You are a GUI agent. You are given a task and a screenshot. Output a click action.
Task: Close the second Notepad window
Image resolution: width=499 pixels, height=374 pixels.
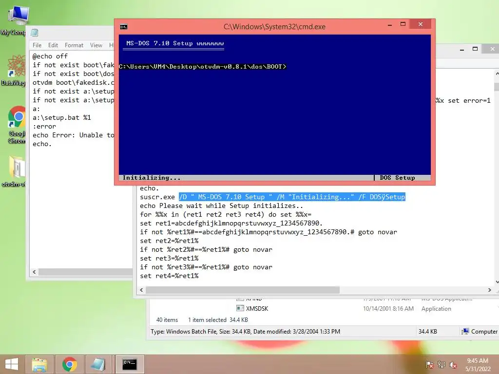tap(492, 49)
